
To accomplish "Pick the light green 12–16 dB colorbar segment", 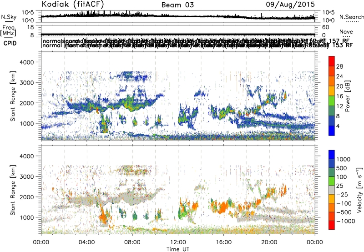I will coord(332,101).
